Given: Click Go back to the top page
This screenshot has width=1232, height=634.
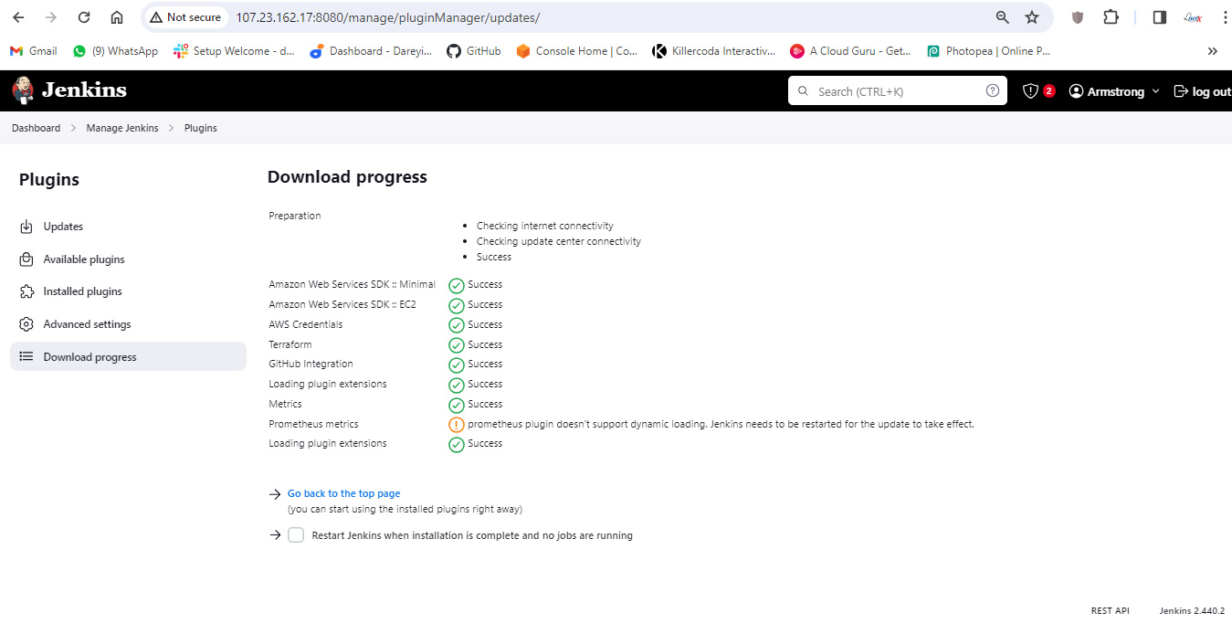Looking at the screenshot, I should coord(343,493).
